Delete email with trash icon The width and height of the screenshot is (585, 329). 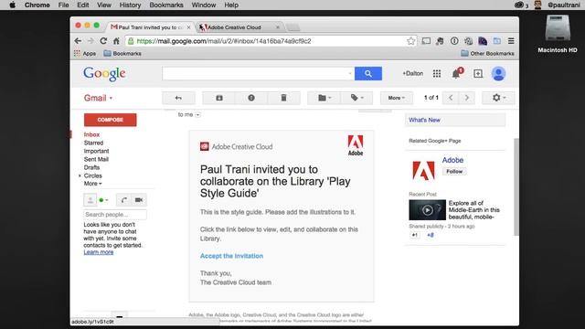click(x=283, y=98)
